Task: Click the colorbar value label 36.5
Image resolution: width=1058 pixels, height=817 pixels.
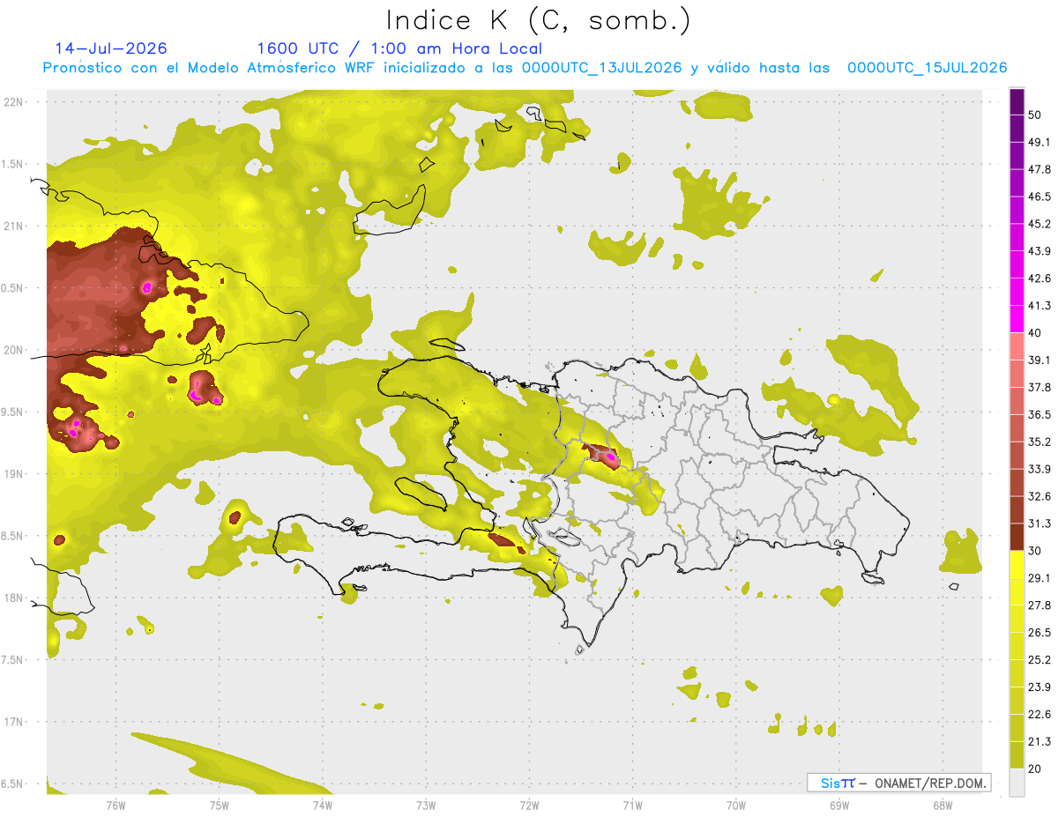Action: click(x=1040, y=414)
